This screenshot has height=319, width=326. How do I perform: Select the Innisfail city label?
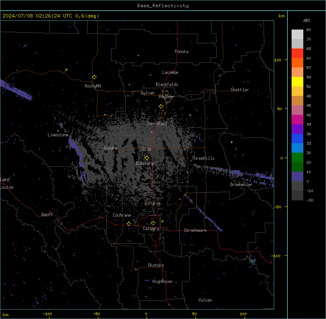coord(157,124)
